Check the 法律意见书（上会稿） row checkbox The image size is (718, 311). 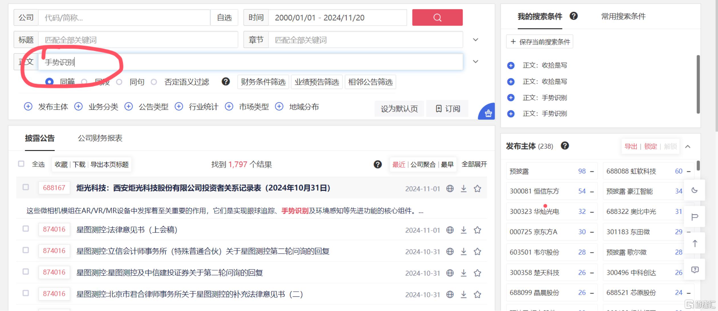(26, 229)
